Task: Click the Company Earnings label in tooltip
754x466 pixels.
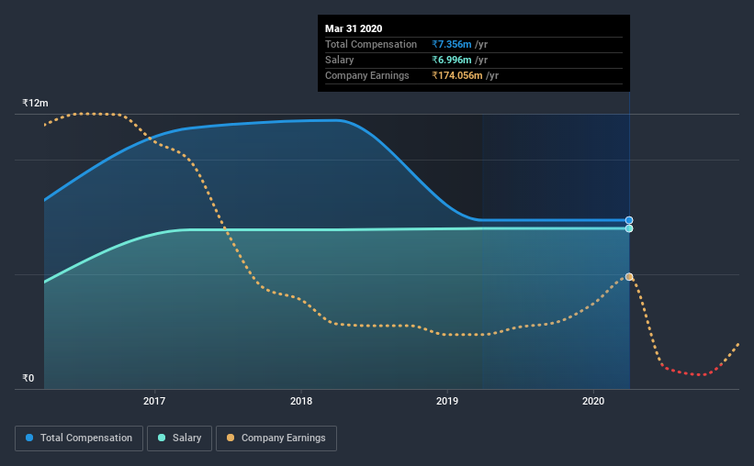Action: [x=367, y=75]
